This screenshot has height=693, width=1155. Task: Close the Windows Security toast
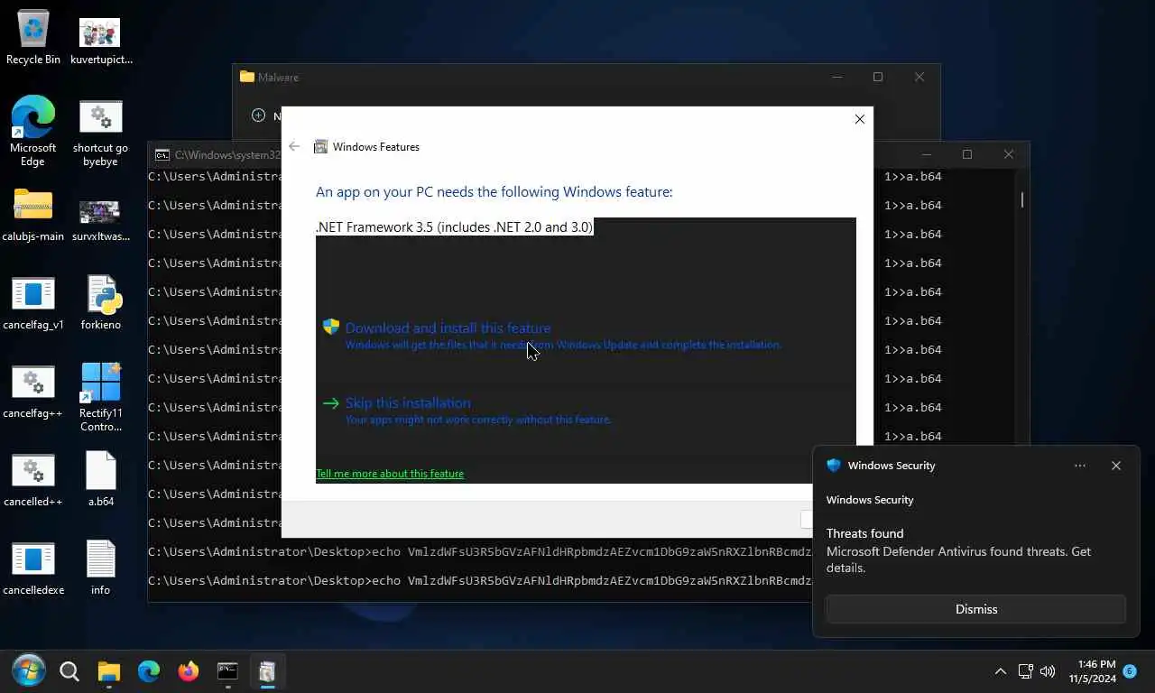click(x=1116, y=466)
